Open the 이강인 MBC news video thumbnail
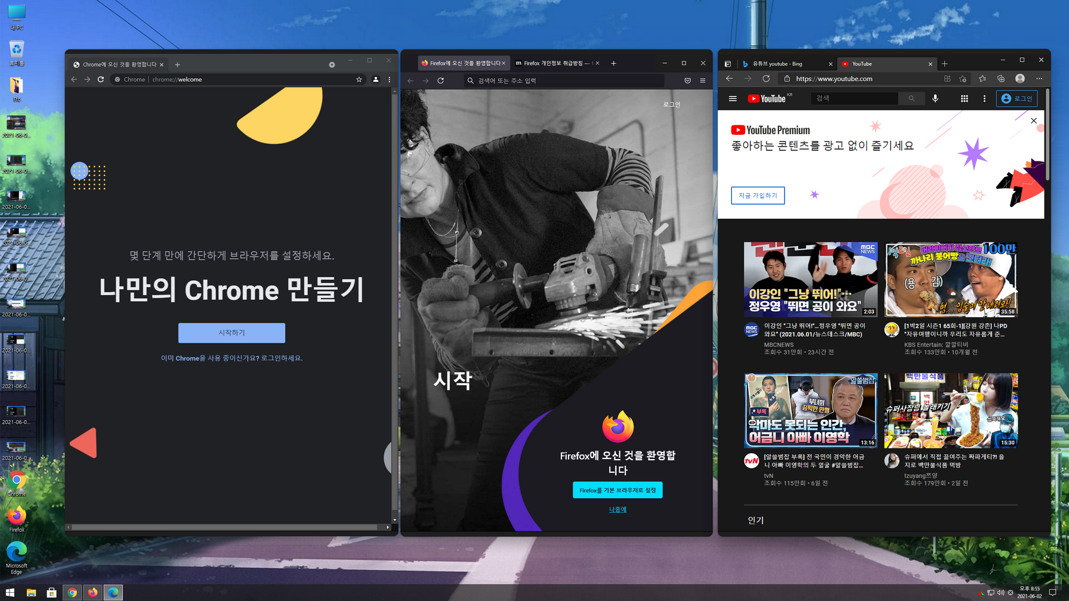Viewport: 1069px width, 601px height. [811, 279]
